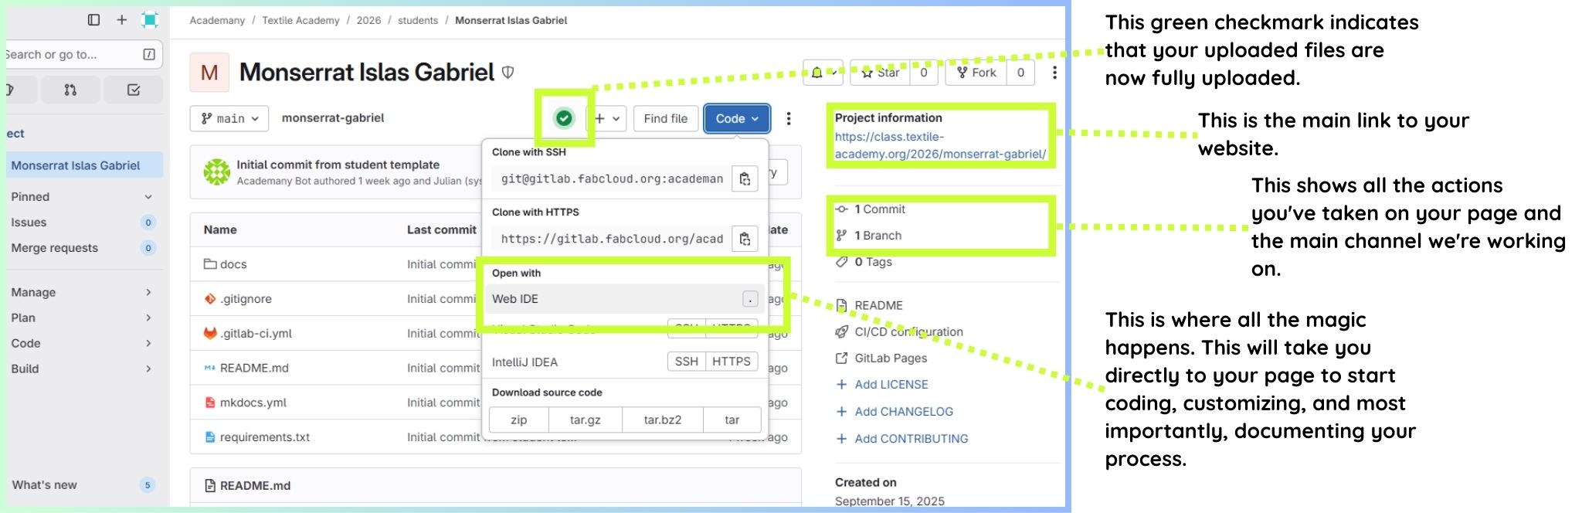Open the docs folder
This screenshot has width=1582, height=513.
(233, 264)
